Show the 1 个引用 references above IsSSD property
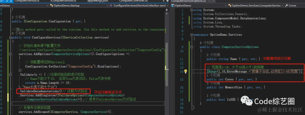 coord(213,96)
